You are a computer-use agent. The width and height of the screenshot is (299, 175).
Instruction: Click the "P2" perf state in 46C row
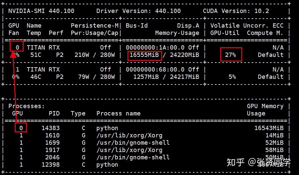pos(60,77)
